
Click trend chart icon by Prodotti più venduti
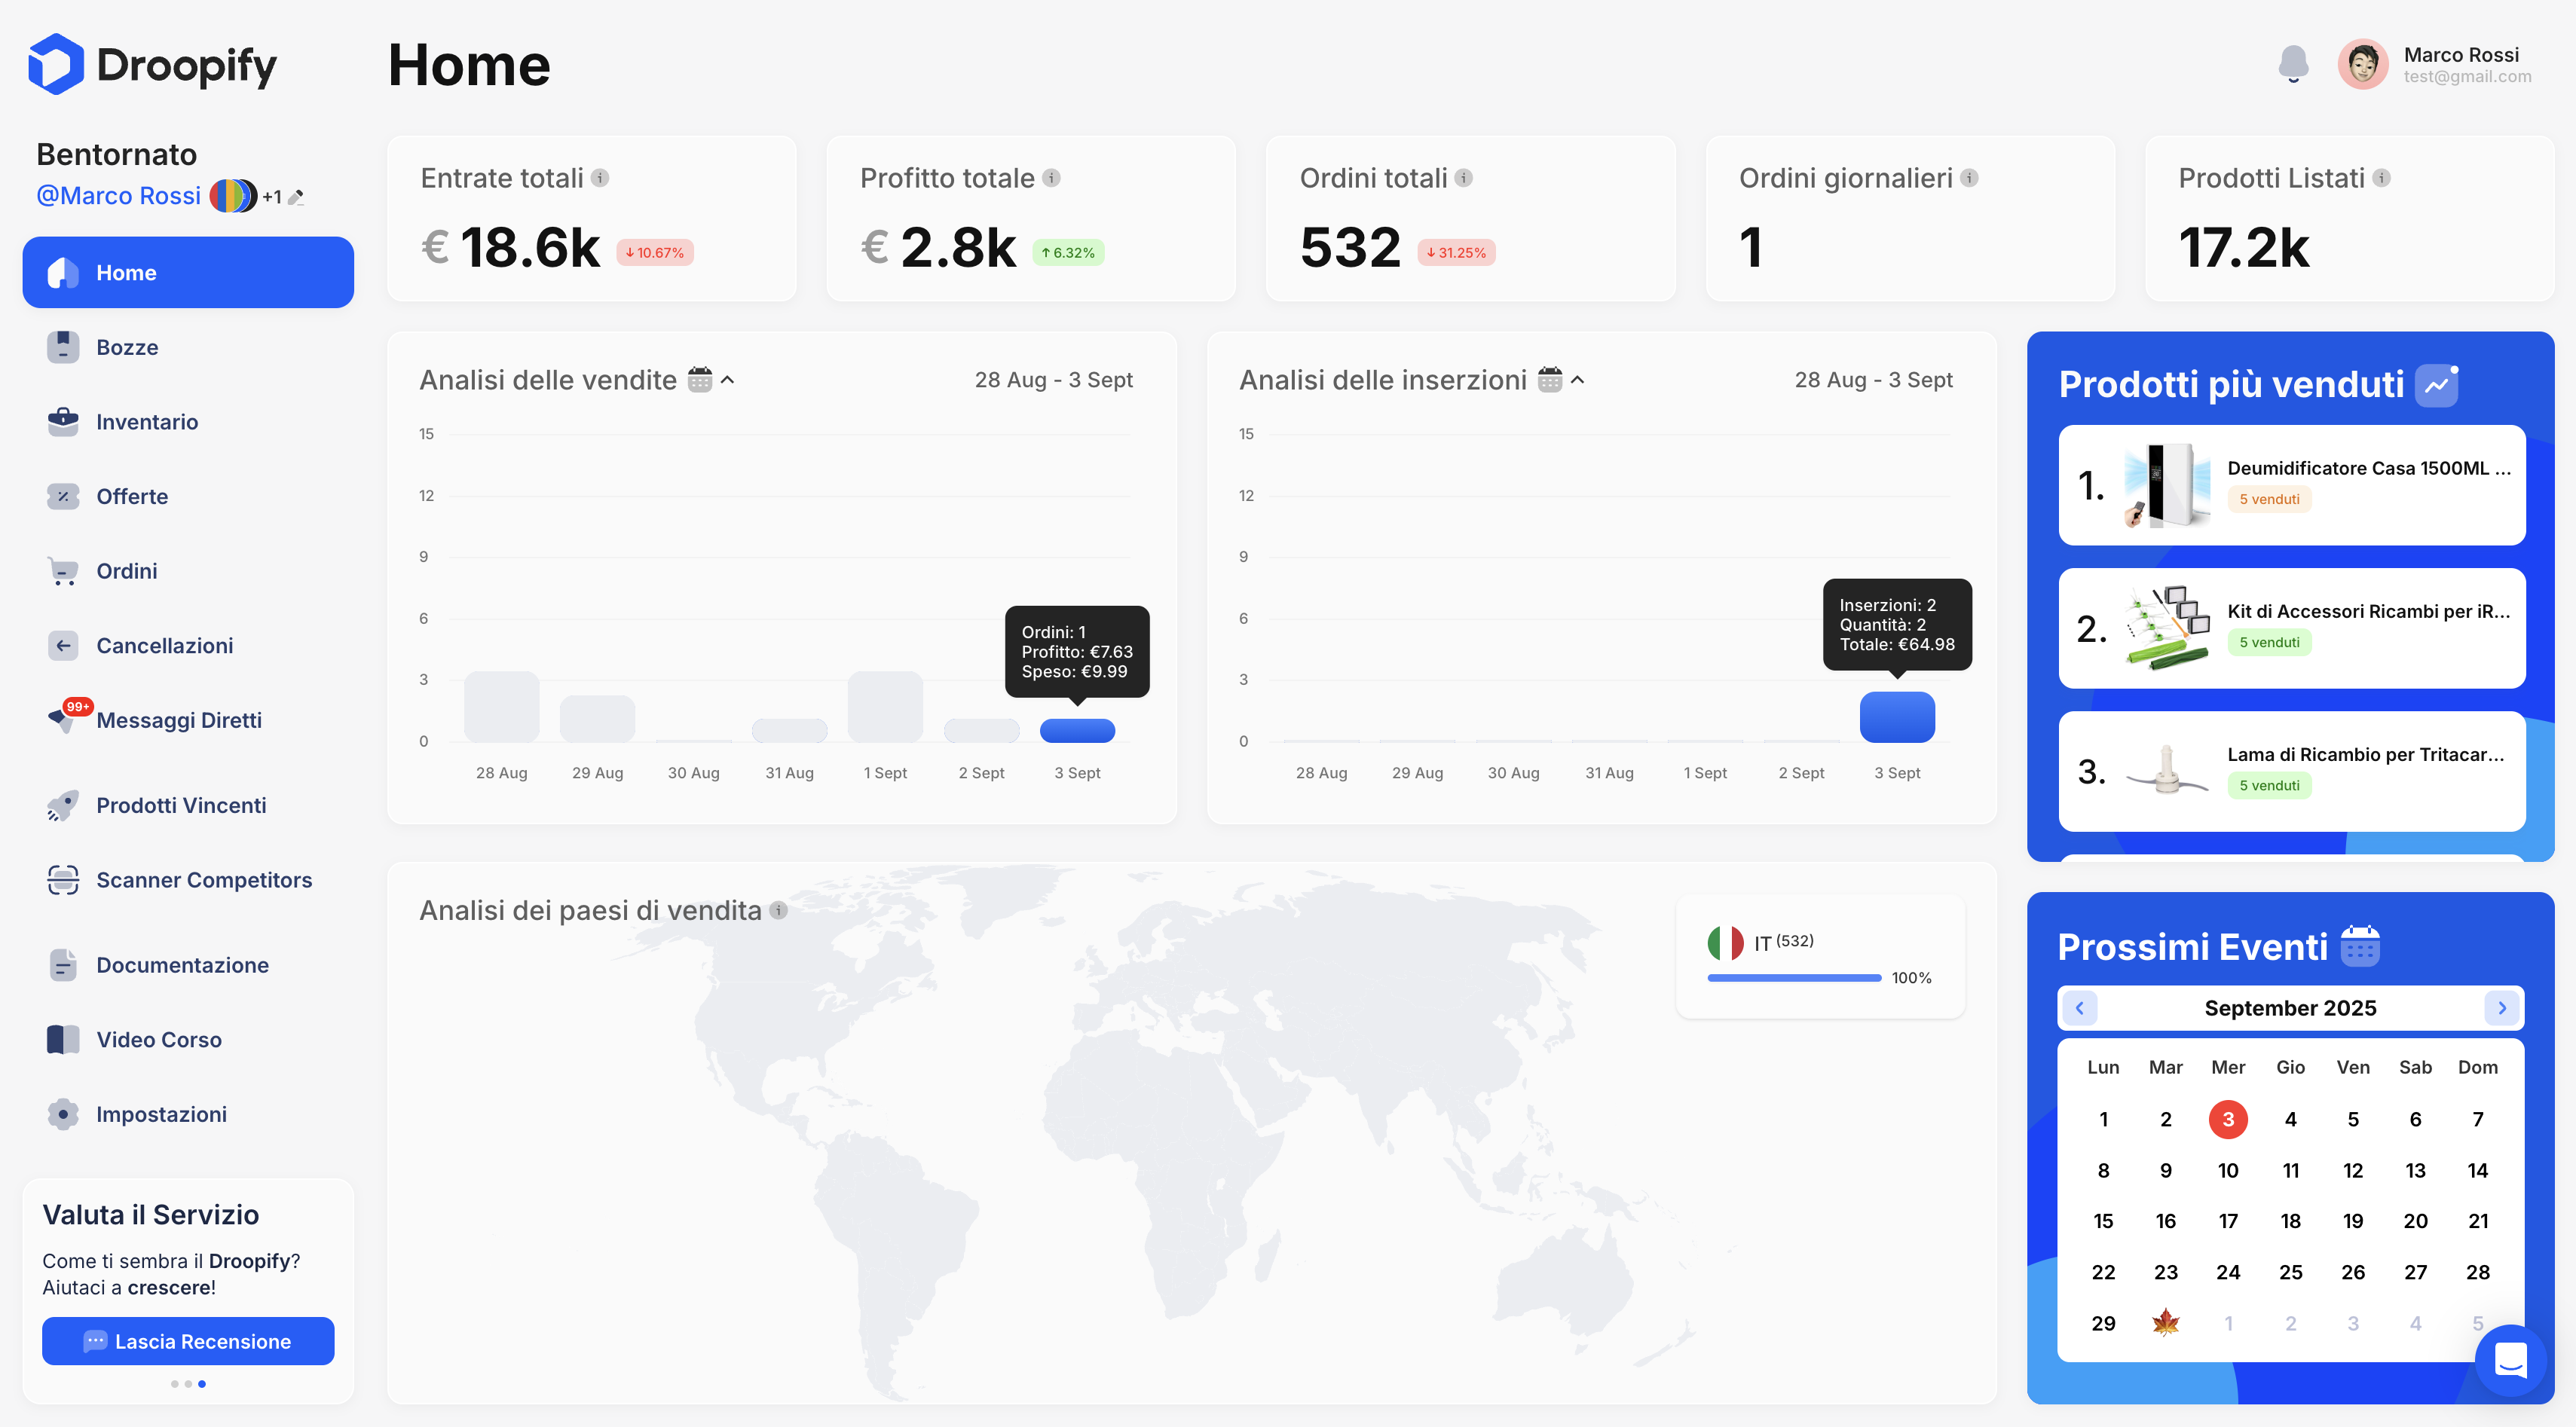pyautogui.click(x=2437, y=385)
